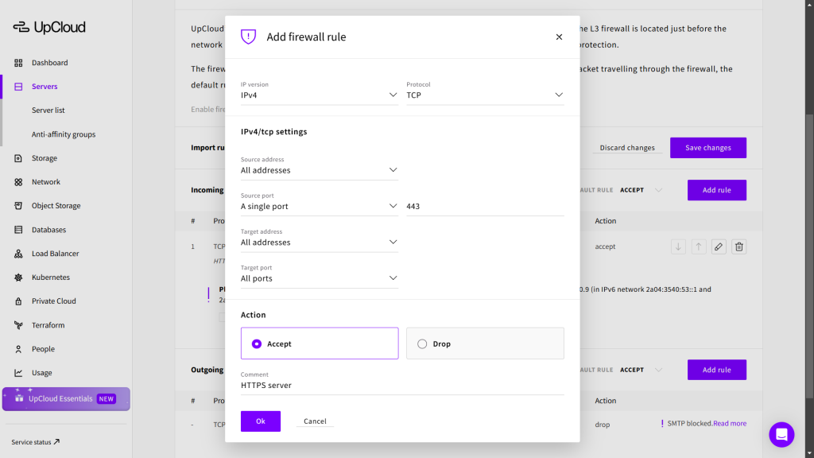Click the UpCloud logo
This screenshot has width=814, height=458.
[x=49, y=27]
